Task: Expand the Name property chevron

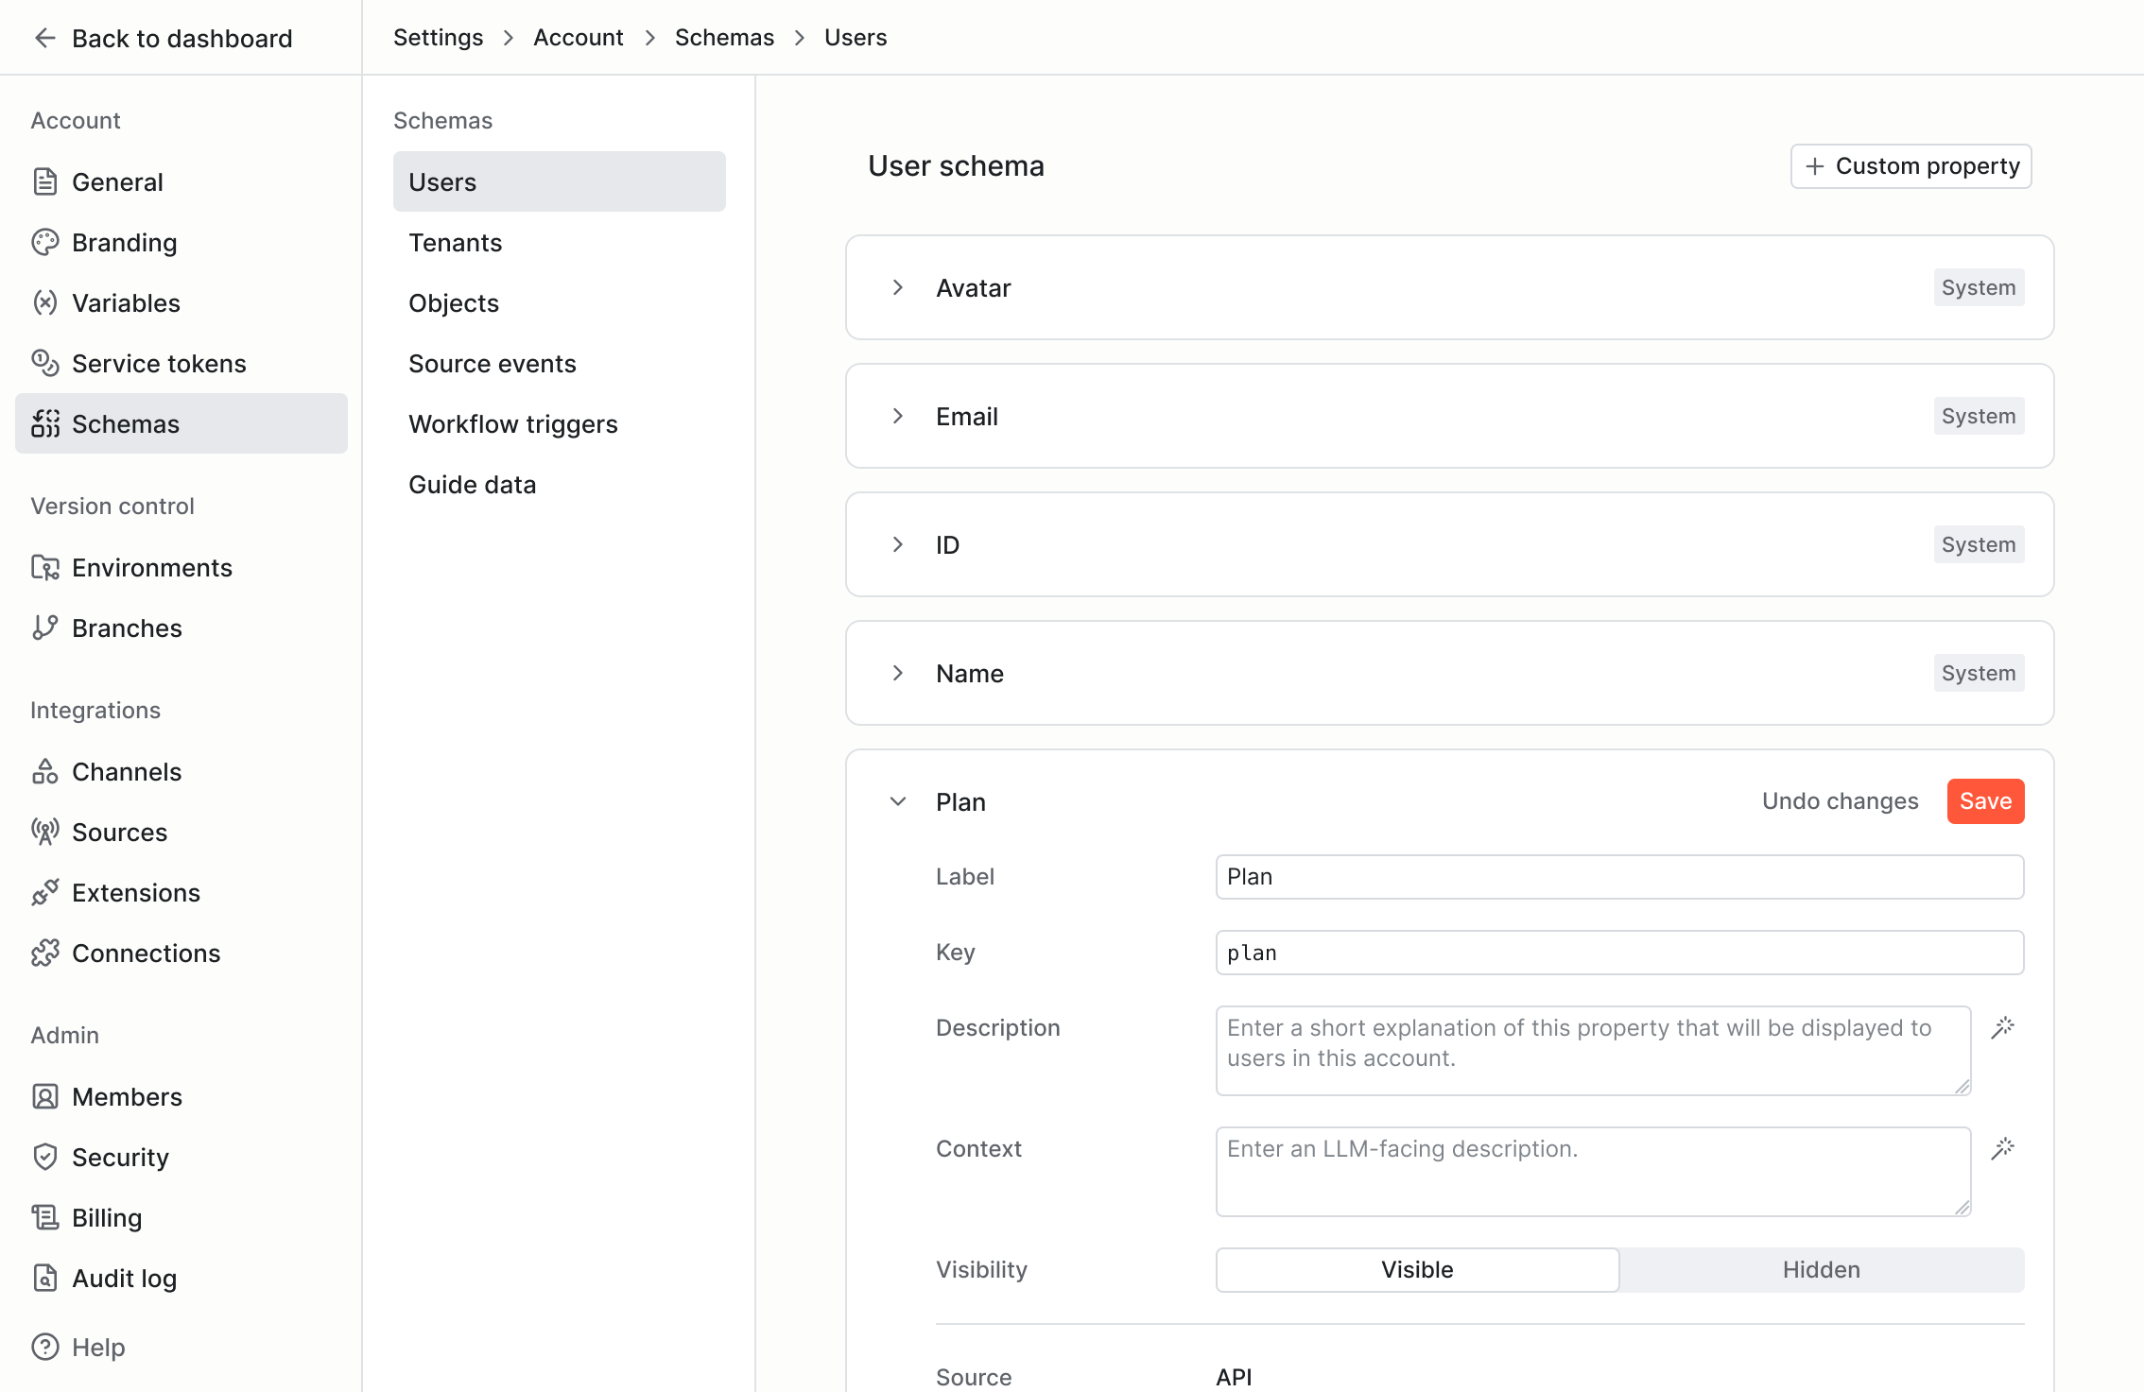Action: pyautogui.click(x=898, y=673)
